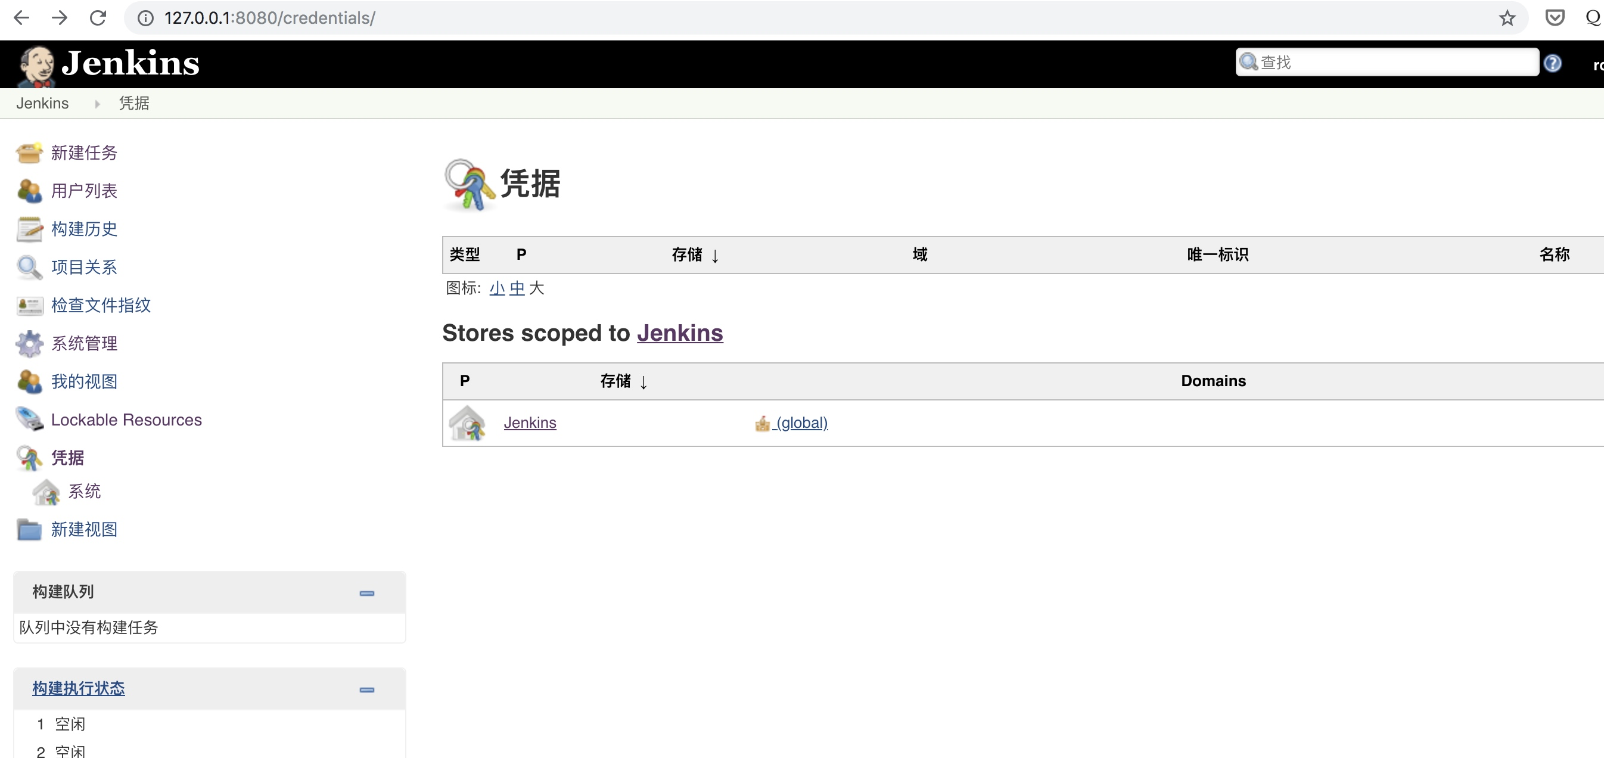Image resolution: width=1604 pixels, height=758 pixels.
Task: Sort by the Storage (存储) column in the credentials table
Action: [688, 254]
